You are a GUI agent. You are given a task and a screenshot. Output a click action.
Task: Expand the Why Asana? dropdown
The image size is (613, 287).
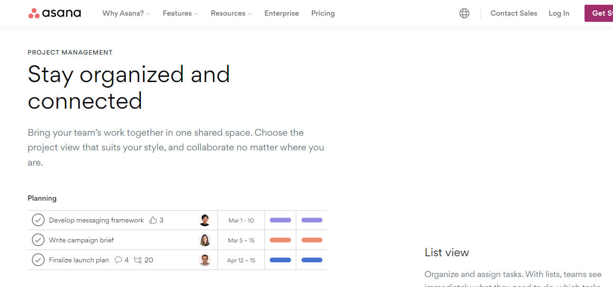126,13
